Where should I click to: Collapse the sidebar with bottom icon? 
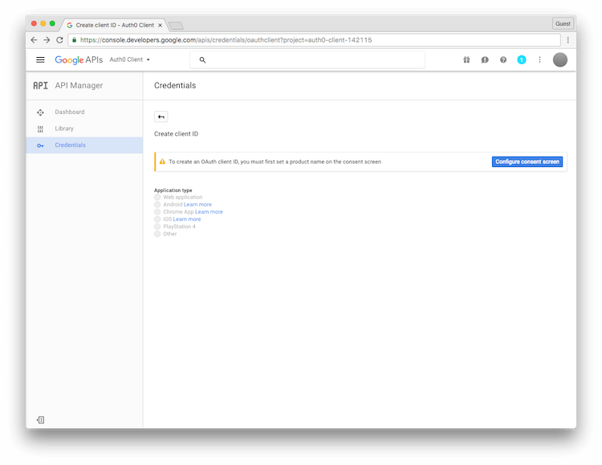tap(40, 420)
